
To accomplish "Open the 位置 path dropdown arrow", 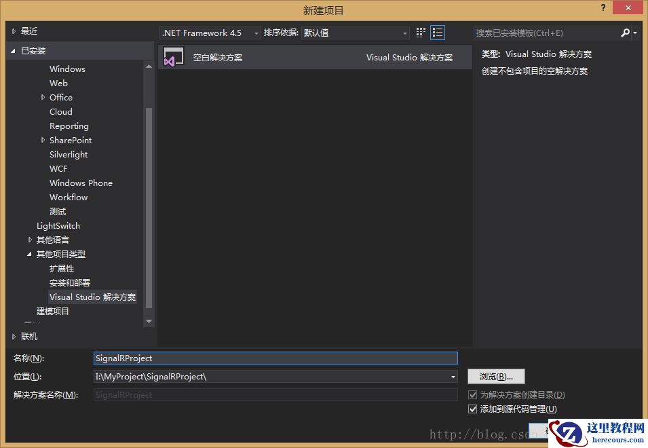I will point(452,376).
